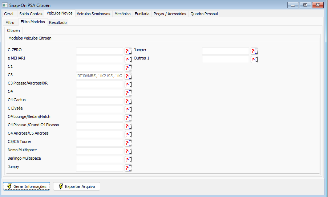Image resolution: width=328 pixels, height=197 pixels.
Task: Click the 'Jumper' label text
Action: [140, 50]
